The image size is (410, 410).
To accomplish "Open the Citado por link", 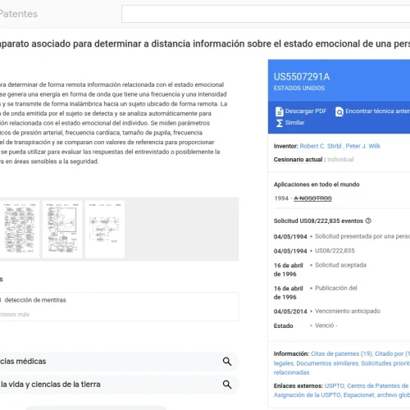I will click(x=392, y=353).
